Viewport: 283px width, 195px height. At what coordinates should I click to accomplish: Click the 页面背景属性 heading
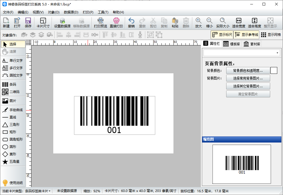[220, 64]
